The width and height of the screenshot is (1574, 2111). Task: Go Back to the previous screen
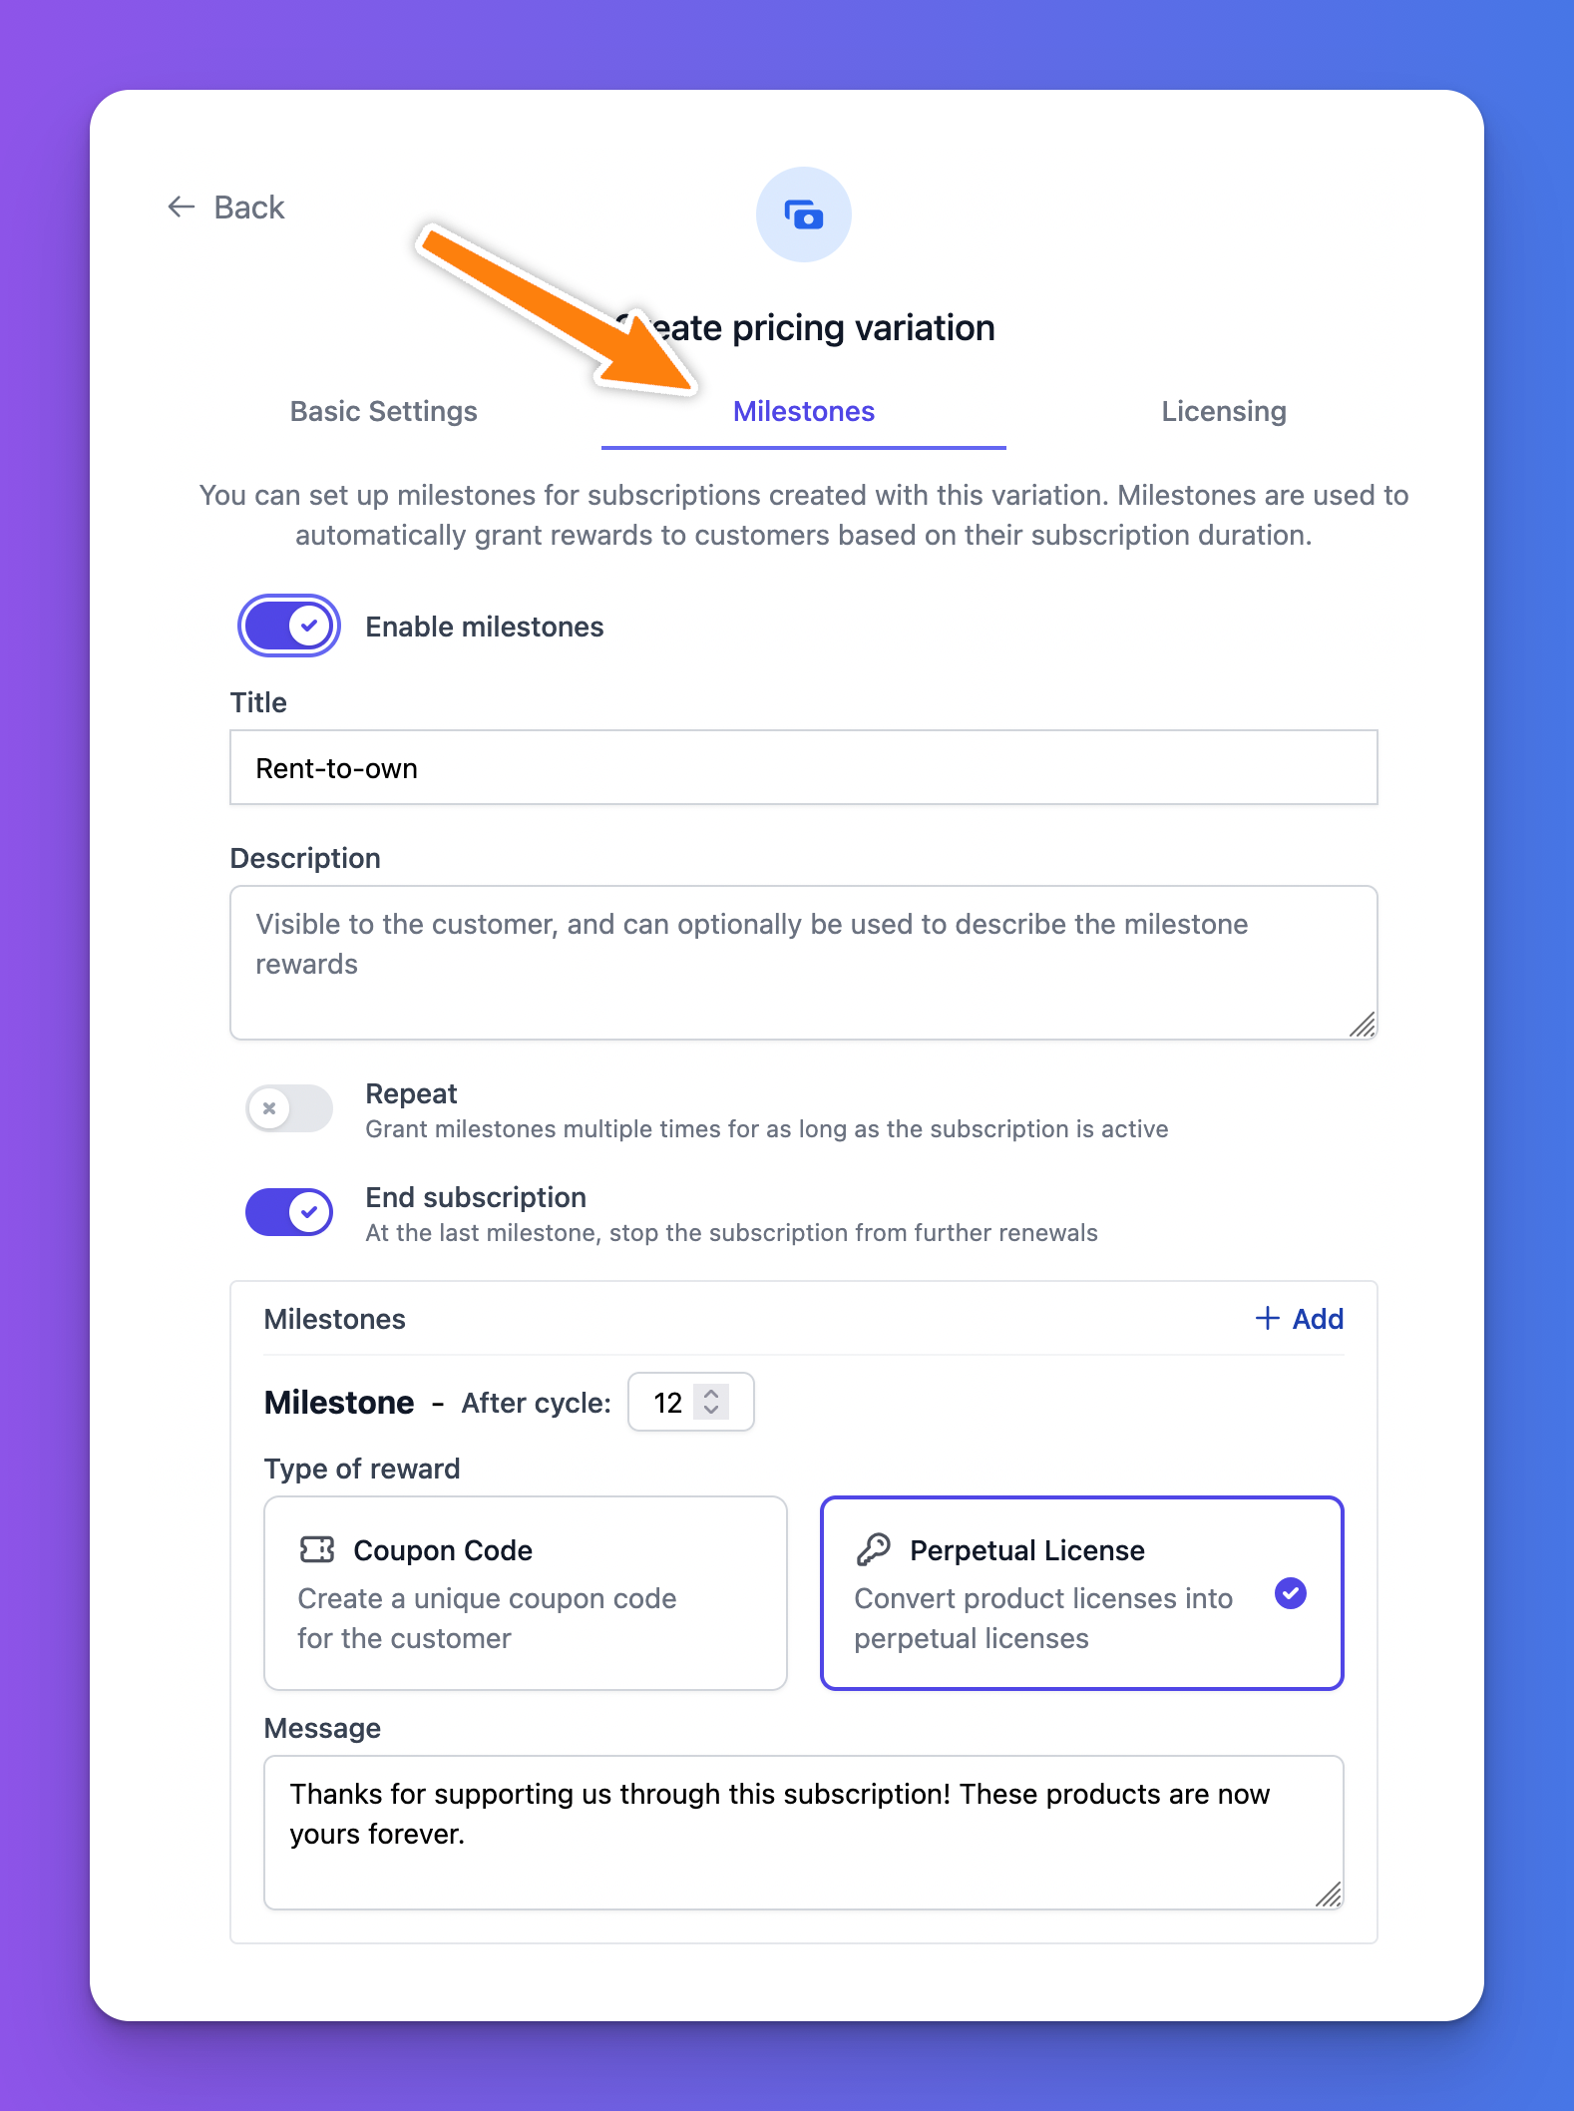(248, 207)
